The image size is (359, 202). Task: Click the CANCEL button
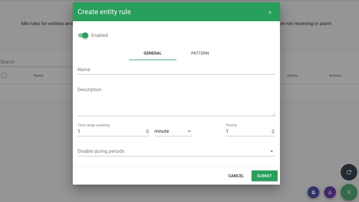pos(236,176)
